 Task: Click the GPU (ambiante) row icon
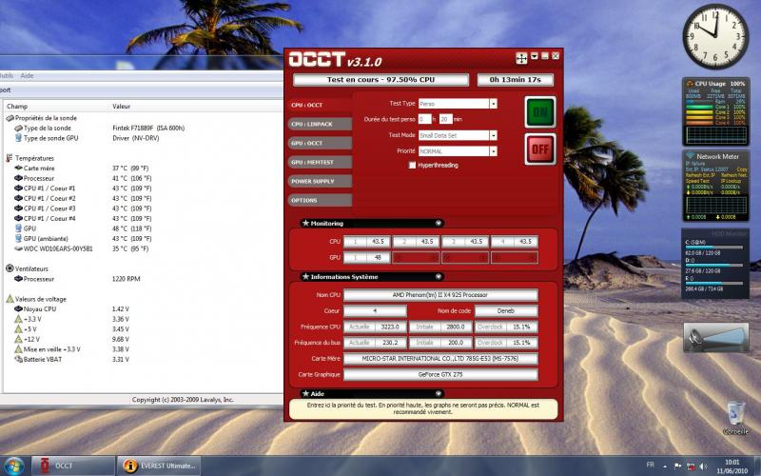pos(18,239)
